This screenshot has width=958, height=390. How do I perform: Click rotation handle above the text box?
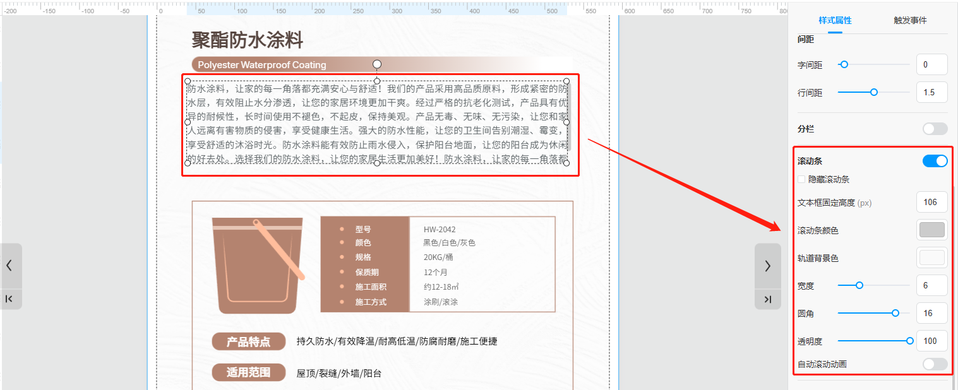coord(377,64)
